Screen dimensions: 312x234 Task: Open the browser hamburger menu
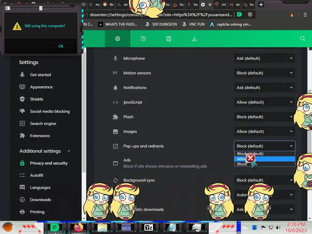click(x=305, y=15)
